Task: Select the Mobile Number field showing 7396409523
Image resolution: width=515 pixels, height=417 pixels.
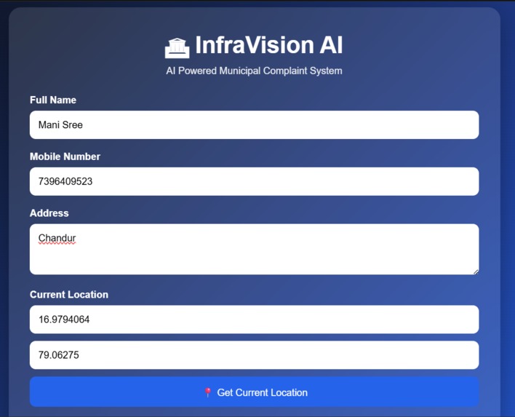Action: (254, 181)
